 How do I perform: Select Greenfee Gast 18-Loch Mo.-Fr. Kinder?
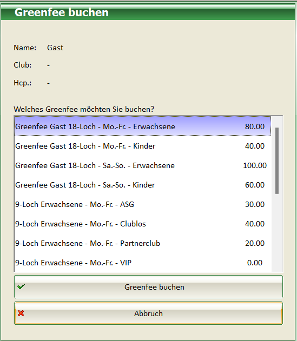tap(143, 146)
